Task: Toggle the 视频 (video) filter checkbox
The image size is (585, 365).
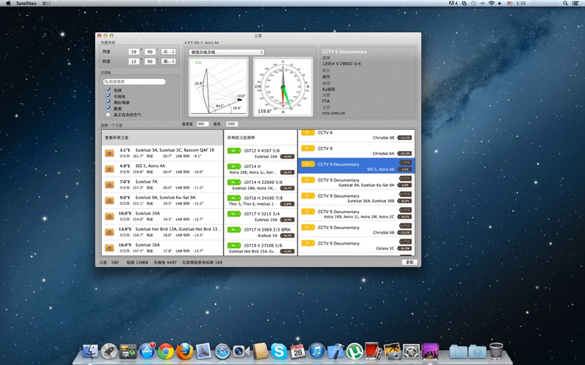Action: (x=108, y=90)
